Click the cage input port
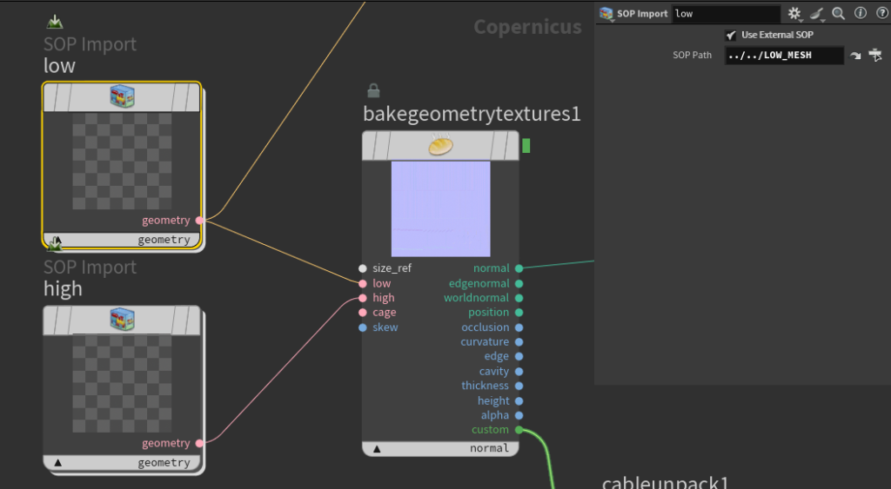891x489 pixels. (x=362, y=313)
